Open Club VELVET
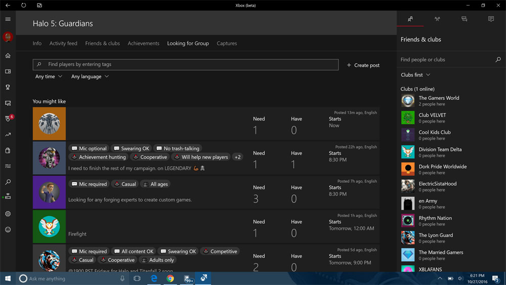This screenshot has height=285, width=506. (451, 118)
